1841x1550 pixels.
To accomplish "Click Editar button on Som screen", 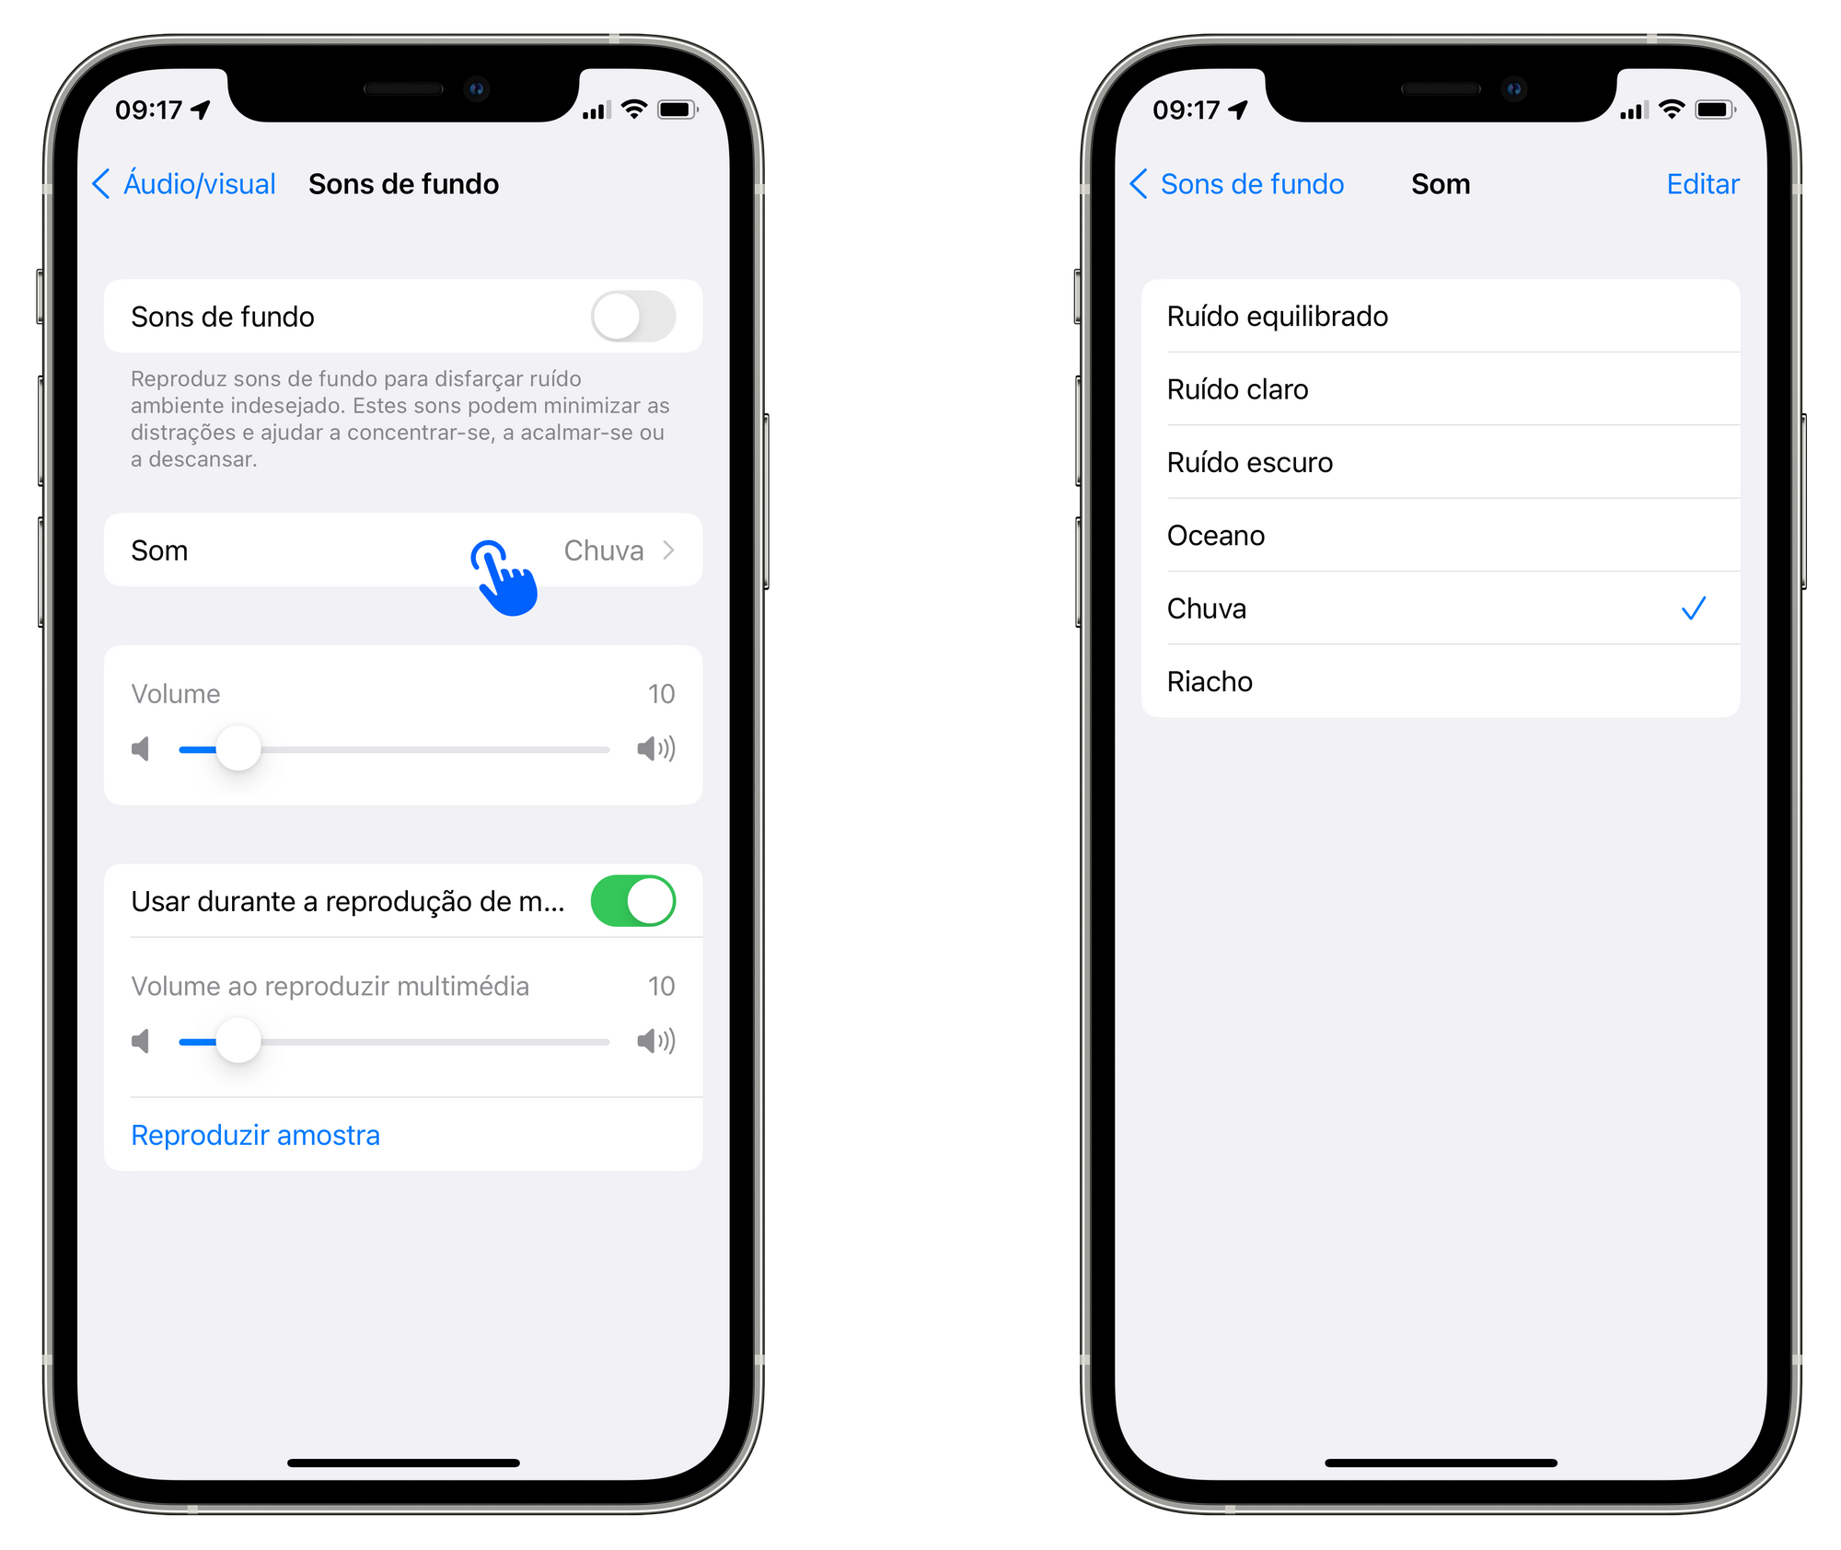I will [1704, 184].
